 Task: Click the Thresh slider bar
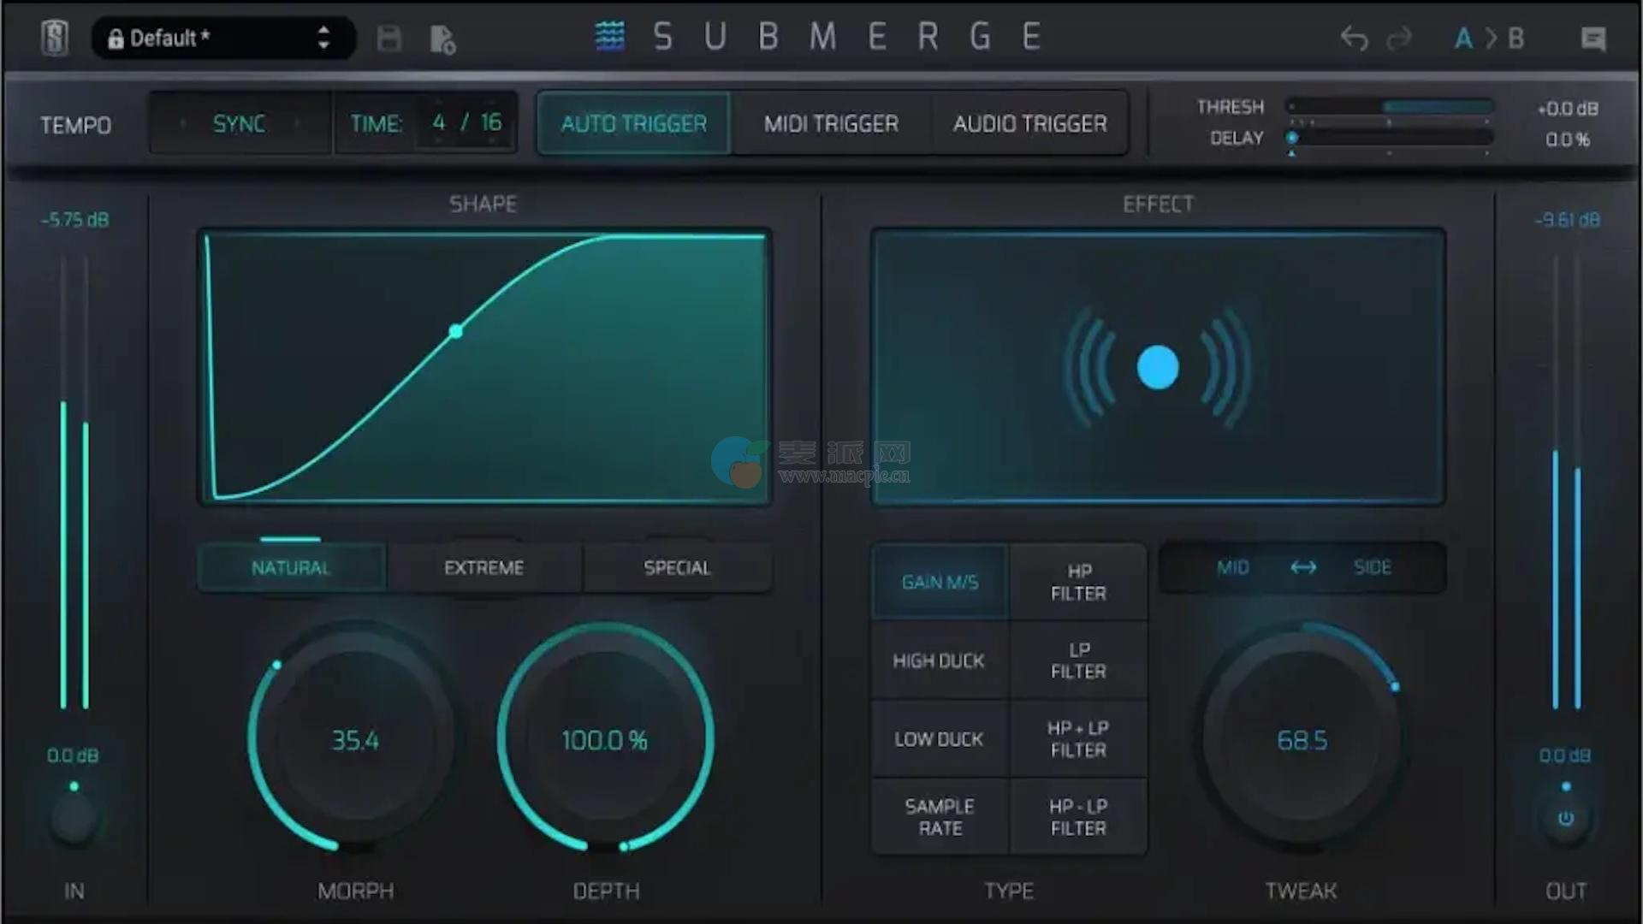pyautogui.click(x=1391, y=107)
